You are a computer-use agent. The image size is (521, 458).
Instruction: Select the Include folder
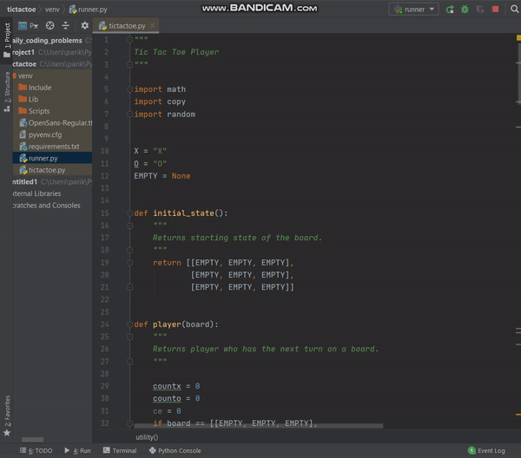[52, 88]
